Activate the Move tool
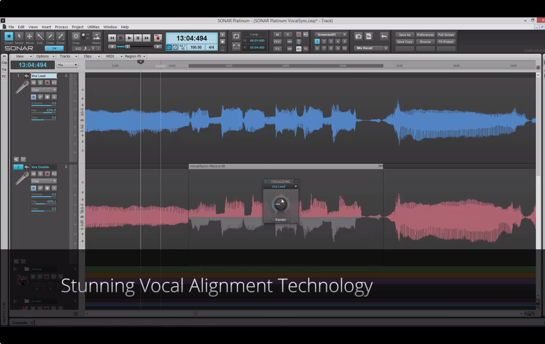 coord(29,36)
